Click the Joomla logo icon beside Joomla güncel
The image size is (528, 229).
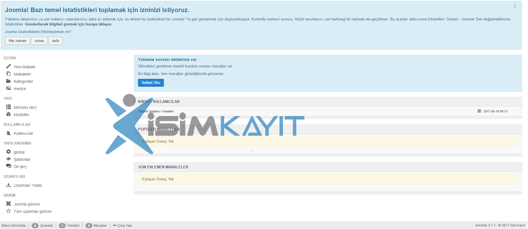click(8, 204)
